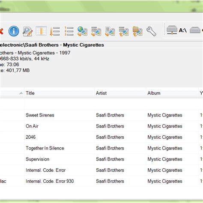Select the Internal. Code. Error 930 title

point(50,181)
